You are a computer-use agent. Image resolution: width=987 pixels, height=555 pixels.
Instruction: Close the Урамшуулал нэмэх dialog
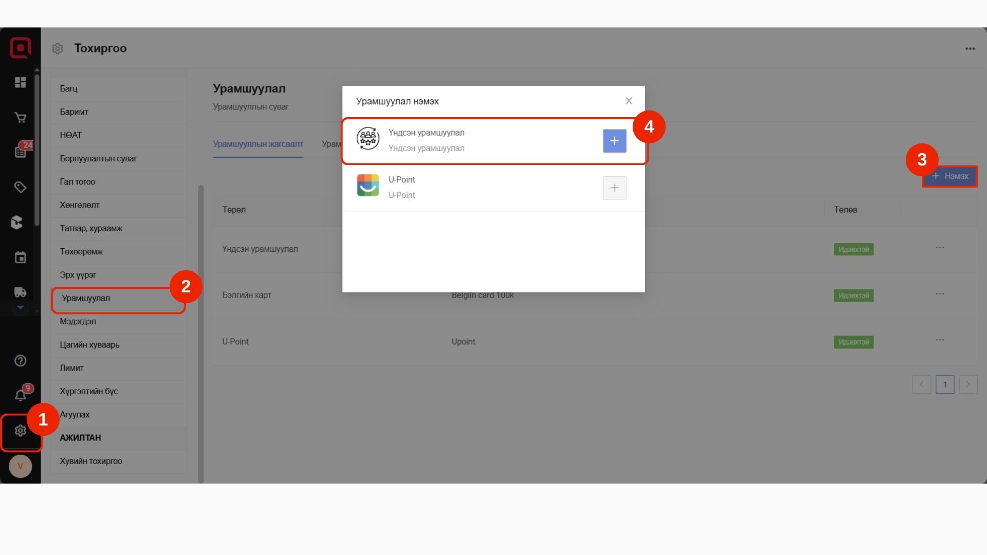(629, 101)
